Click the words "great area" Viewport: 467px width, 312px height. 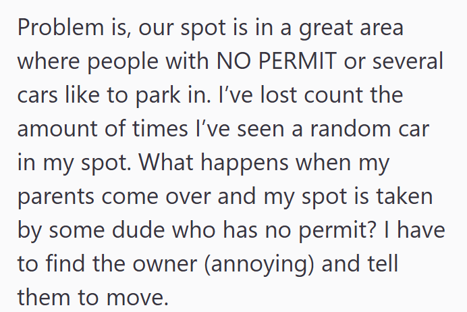351,29
